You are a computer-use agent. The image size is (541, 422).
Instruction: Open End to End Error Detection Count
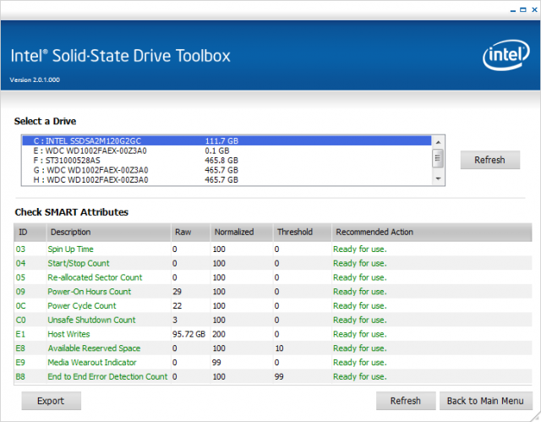107,376
